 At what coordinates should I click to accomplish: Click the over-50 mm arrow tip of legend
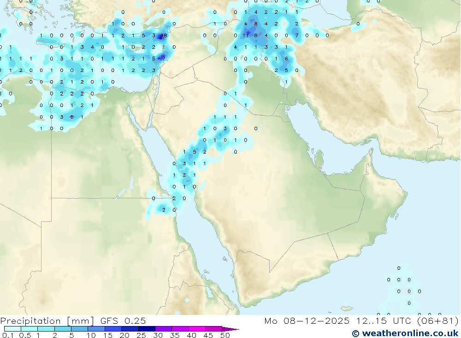pos(230,329)
